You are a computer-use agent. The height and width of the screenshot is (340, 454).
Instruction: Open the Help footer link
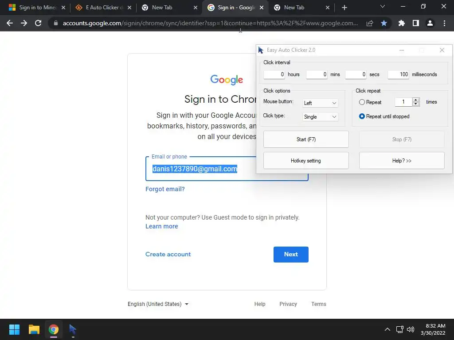click(260, 304)
